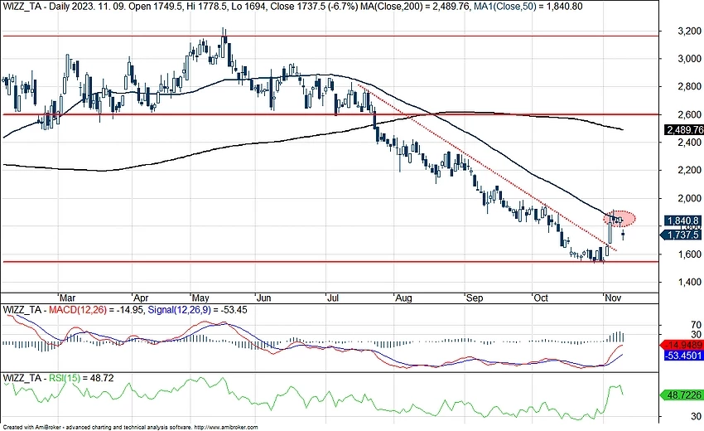Click the 2,600 price axis label
Screen dimensions: 704x431
[x=689, y=114]
